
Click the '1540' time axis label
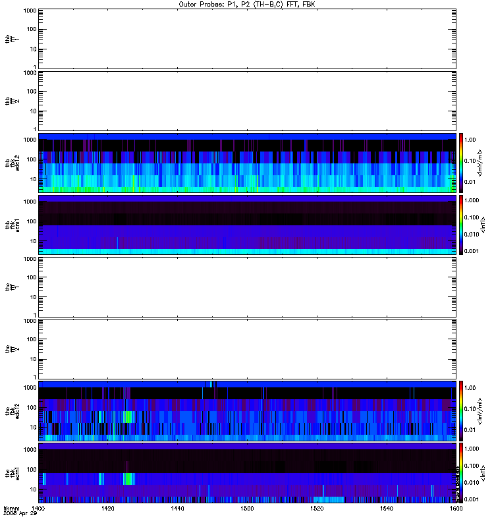coord(387,508)
